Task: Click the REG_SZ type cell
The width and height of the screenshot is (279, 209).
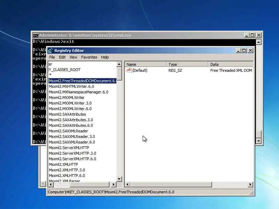Action: [175, 70]
